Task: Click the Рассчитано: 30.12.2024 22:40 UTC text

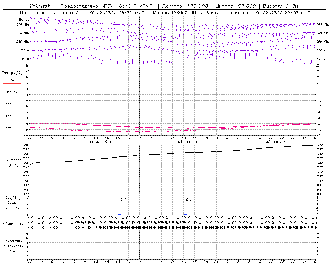Action: pyautogui.click(x=268, y=13)
